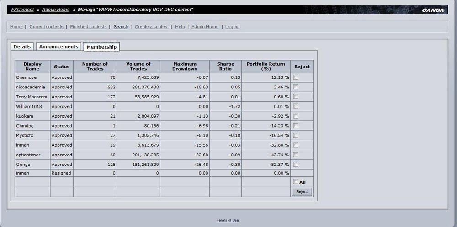This screenshot has width=457, height=227.
Task: Tick the Reject checkbox for nicoacademia
Action: click(x=296, y=87)
